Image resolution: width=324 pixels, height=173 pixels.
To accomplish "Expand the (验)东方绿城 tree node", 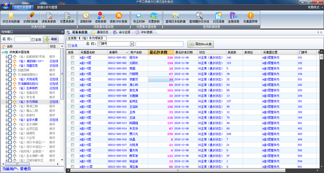I will click(x=6, y=102).
